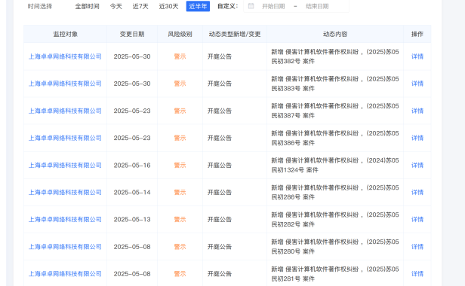Open 详情 for case 民初282号
This screenshot has height=286, width=465.
[417, 220]
